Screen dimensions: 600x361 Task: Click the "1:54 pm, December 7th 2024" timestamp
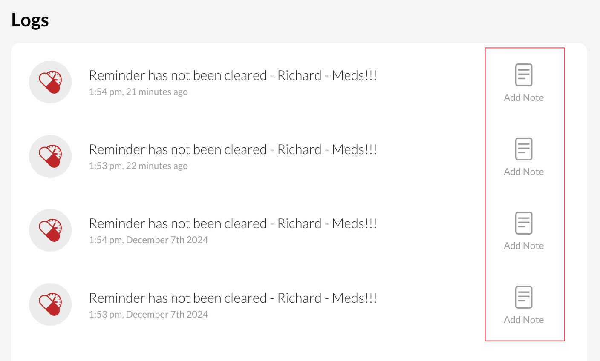pos(148,240)
